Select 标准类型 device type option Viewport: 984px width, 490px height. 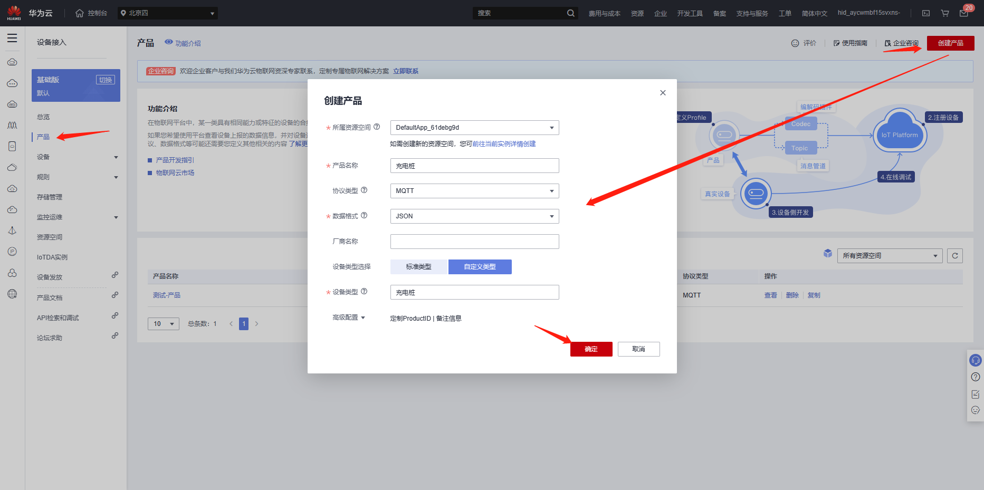419,267
